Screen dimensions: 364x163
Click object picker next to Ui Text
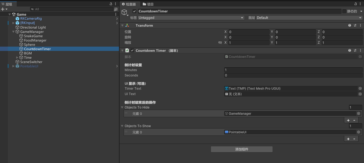360,94
